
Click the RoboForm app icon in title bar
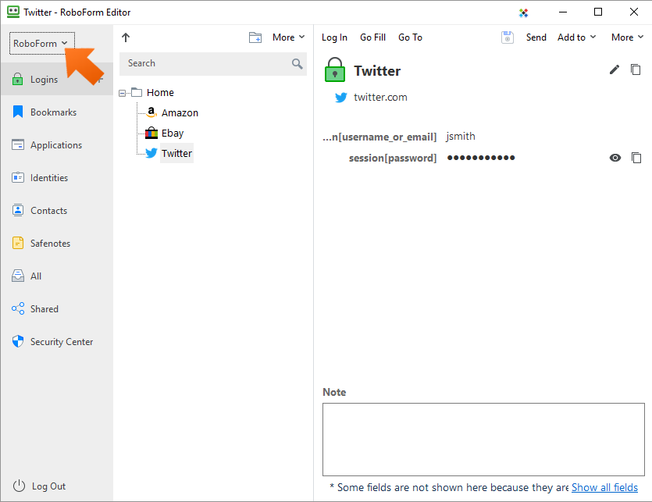click(x=13, y=12)
